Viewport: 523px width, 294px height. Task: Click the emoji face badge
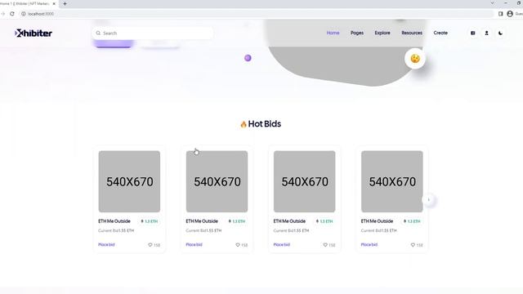click(415, 59)
